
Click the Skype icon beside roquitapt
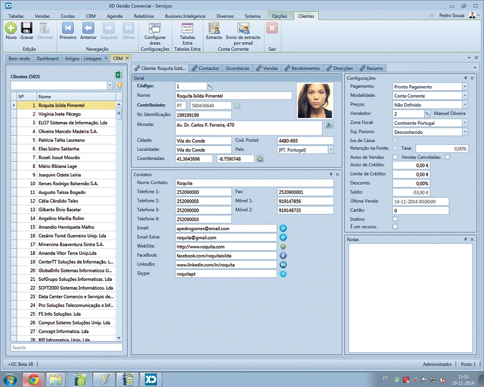coord(283,274)
